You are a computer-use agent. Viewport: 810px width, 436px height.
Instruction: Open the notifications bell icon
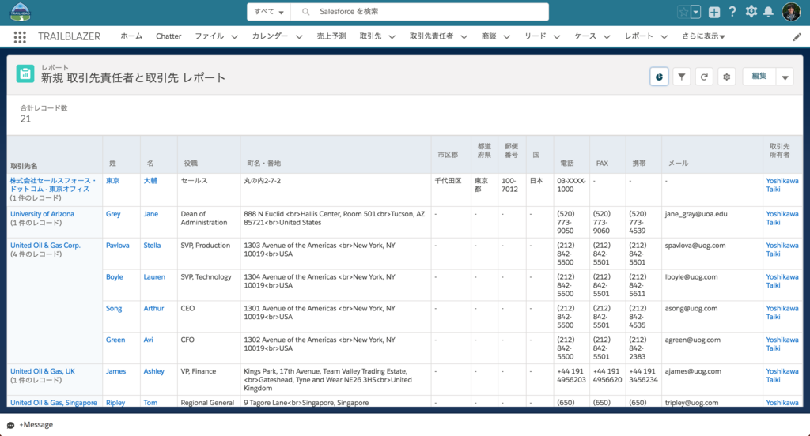[x=769, y=11]
